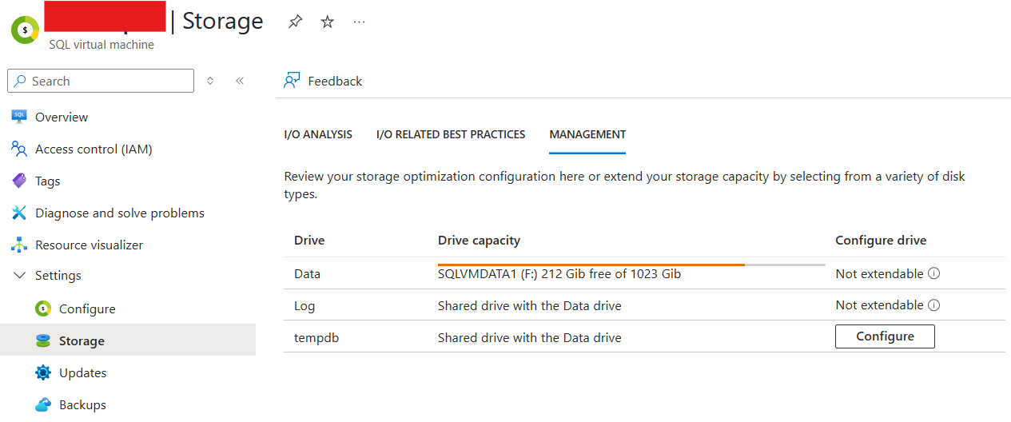Viewport: 1011px width, 422px height.
Task: Open the Resource visualizer page
Action: pos(89,245)
